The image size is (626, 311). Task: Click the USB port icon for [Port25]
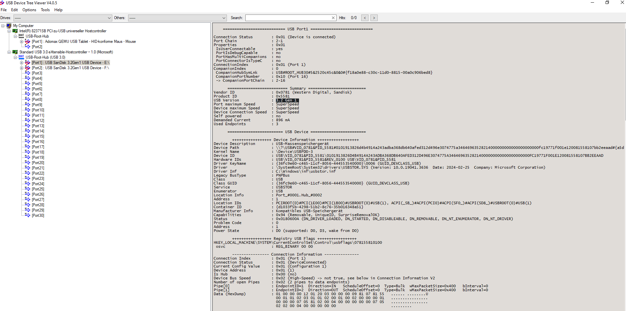[28, 189]
